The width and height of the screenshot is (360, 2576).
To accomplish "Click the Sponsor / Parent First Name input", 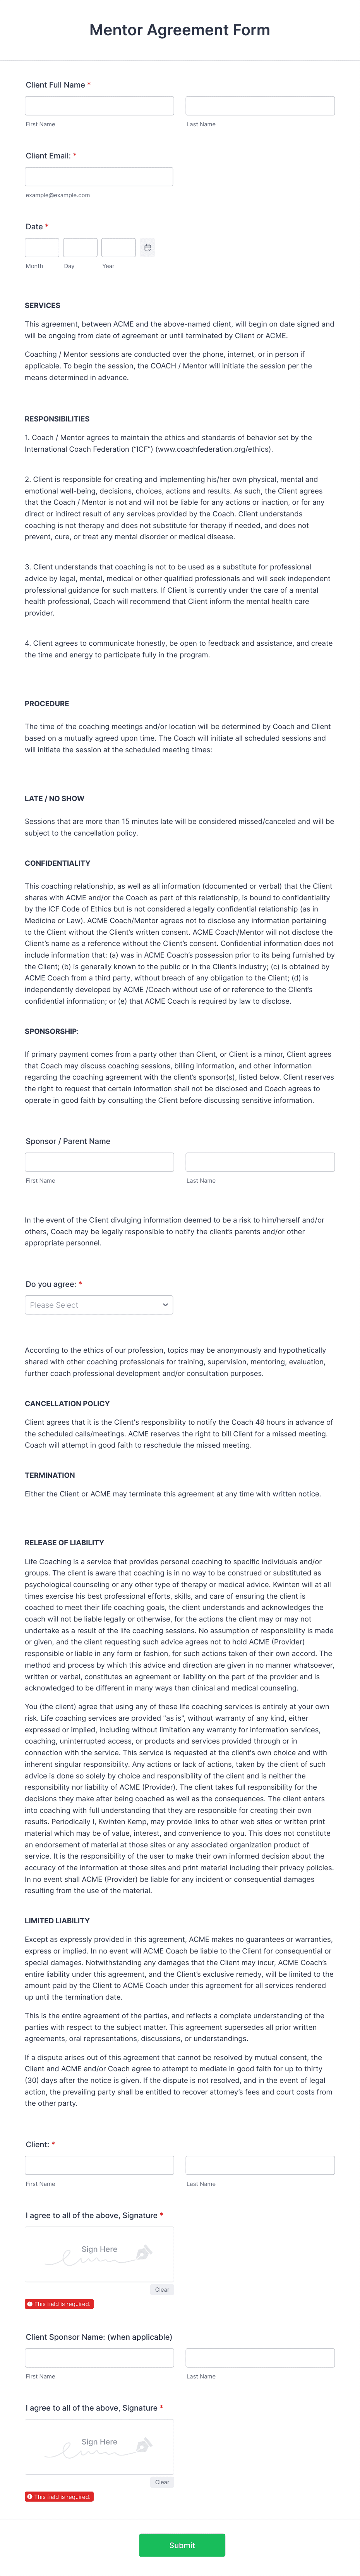I will coord(98,1162).
